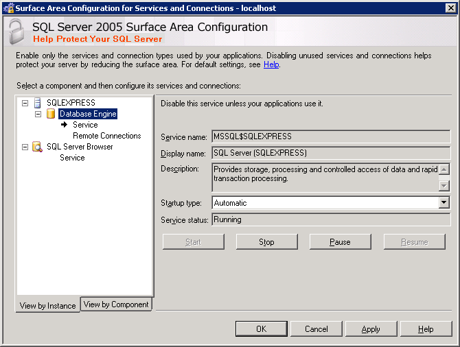Click the Stop service button

[266, 242]
